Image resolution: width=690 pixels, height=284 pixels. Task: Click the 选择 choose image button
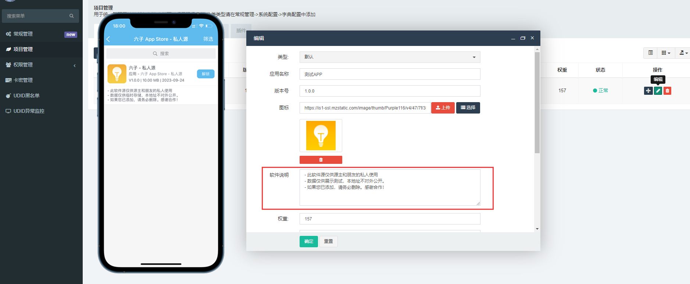pyautogui.click(x=468, y=108)
